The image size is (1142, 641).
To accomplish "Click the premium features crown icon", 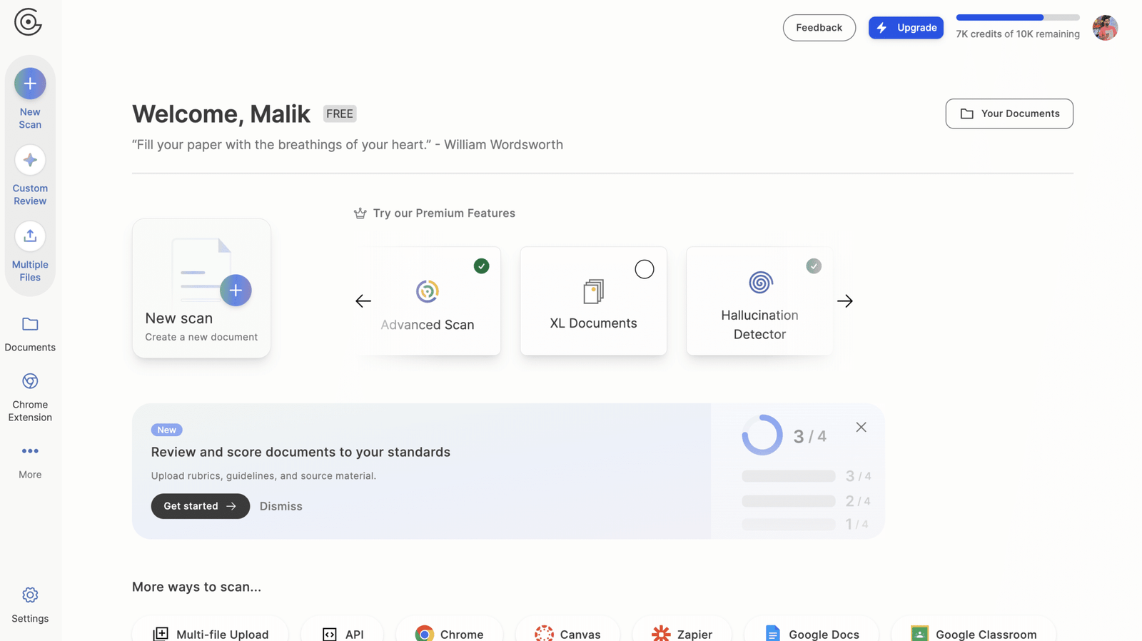I will [x=360, y=213].
